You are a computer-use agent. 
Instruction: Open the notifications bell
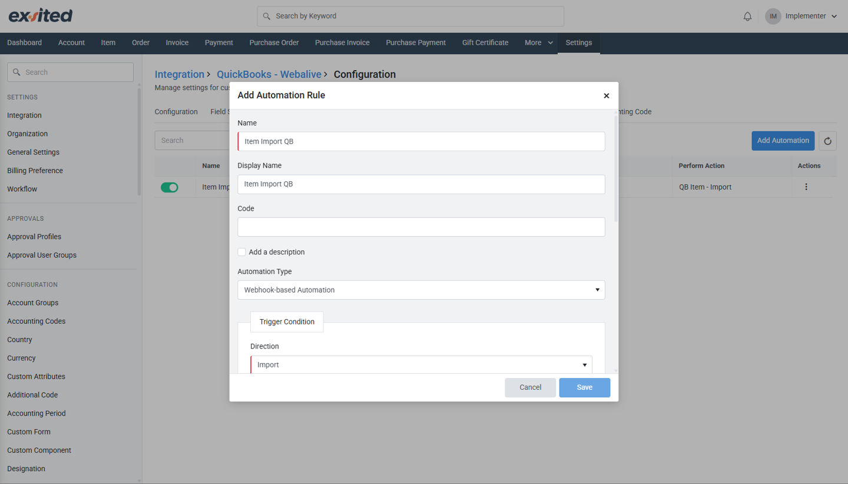tap(747, 16)
